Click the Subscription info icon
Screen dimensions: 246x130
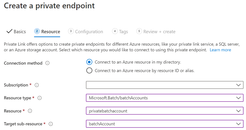tap(37, 85)
